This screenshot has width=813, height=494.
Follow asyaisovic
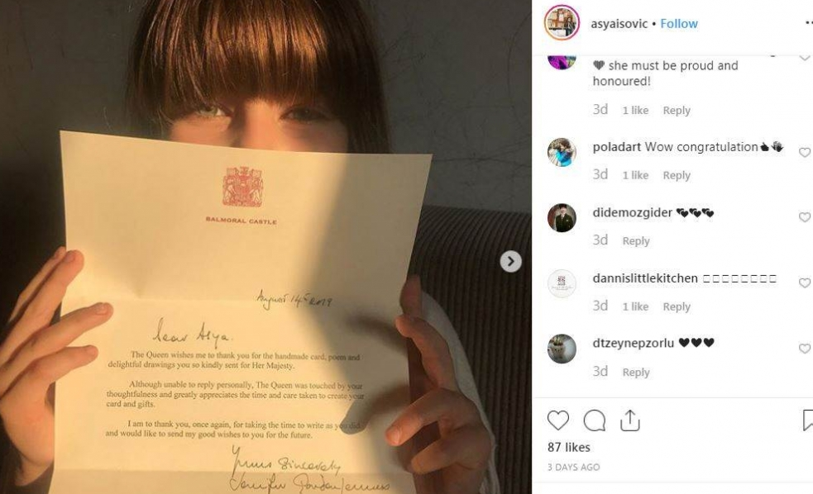pos(679,24)
